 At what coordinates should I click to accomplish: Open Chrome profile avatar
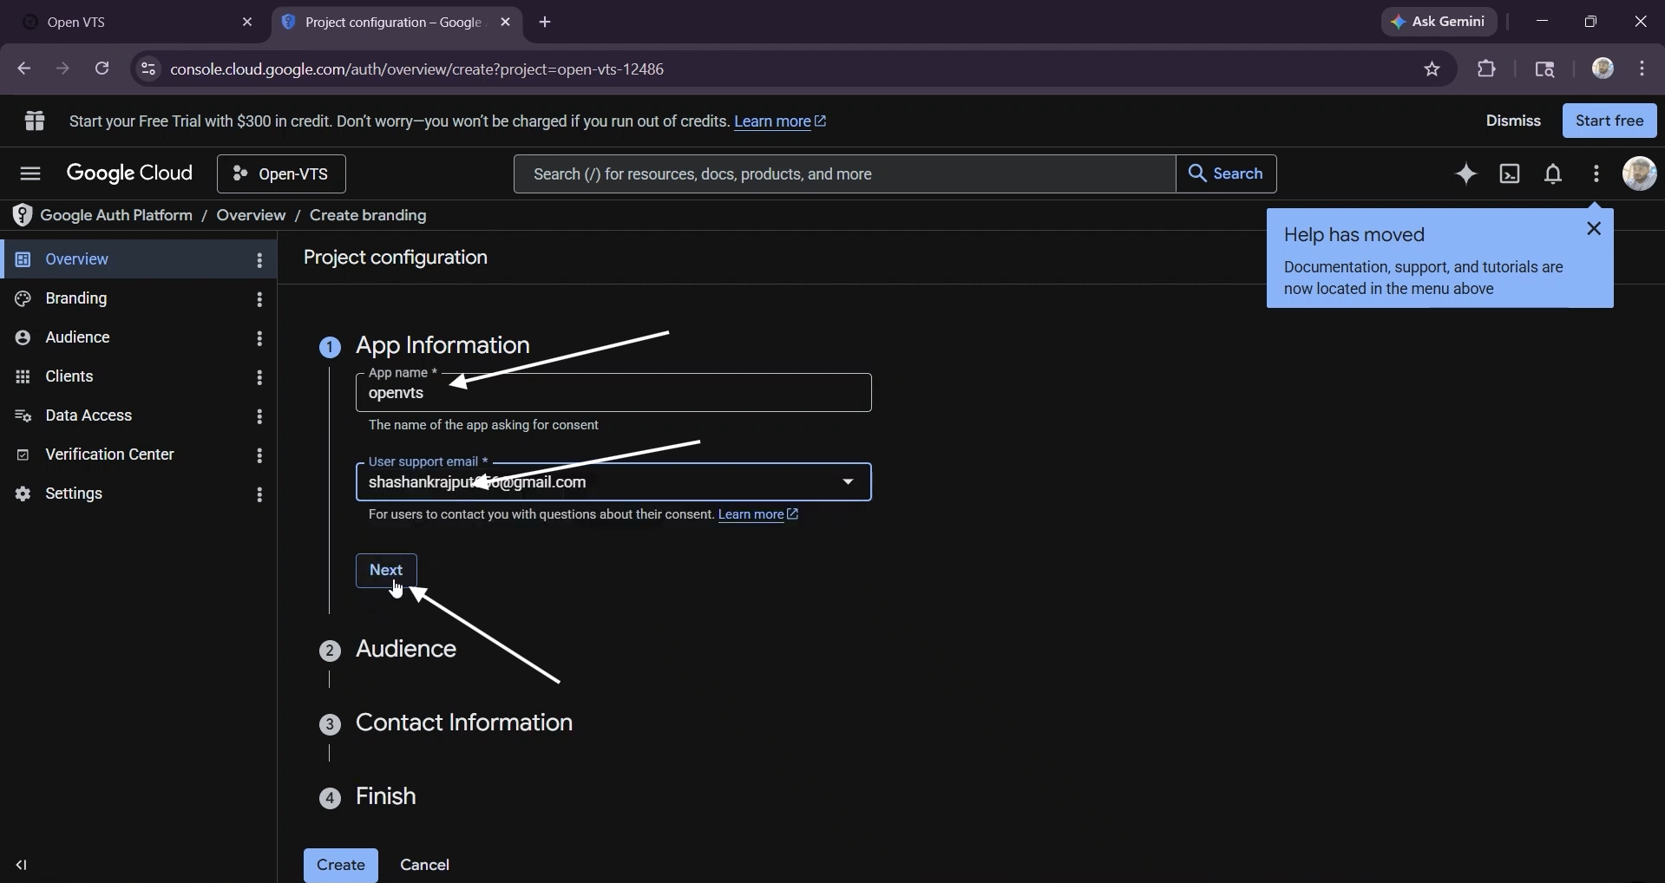[1603, 69]
